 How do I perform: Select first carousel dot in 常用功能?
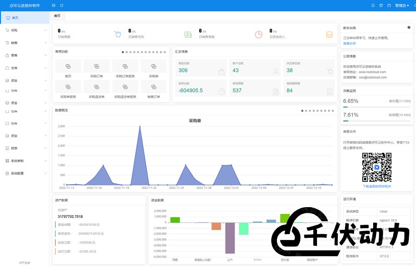point(123,52)
